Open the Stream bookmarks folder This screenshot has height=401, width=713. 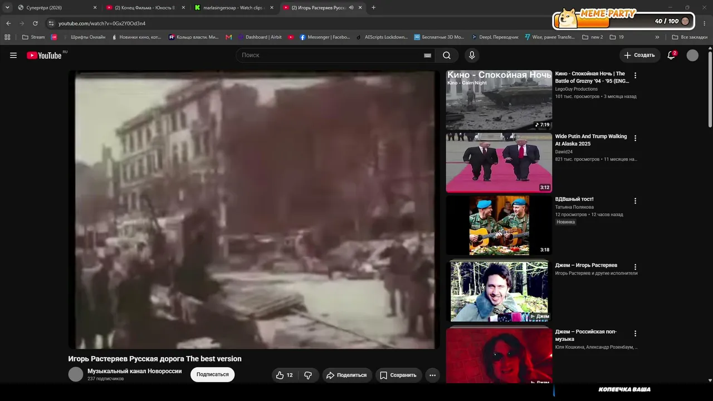[x=33, y=37]
